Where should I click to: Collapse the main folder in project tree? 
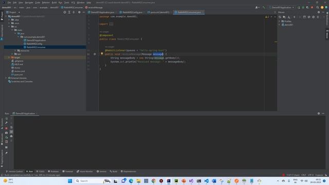coord(12,30)
